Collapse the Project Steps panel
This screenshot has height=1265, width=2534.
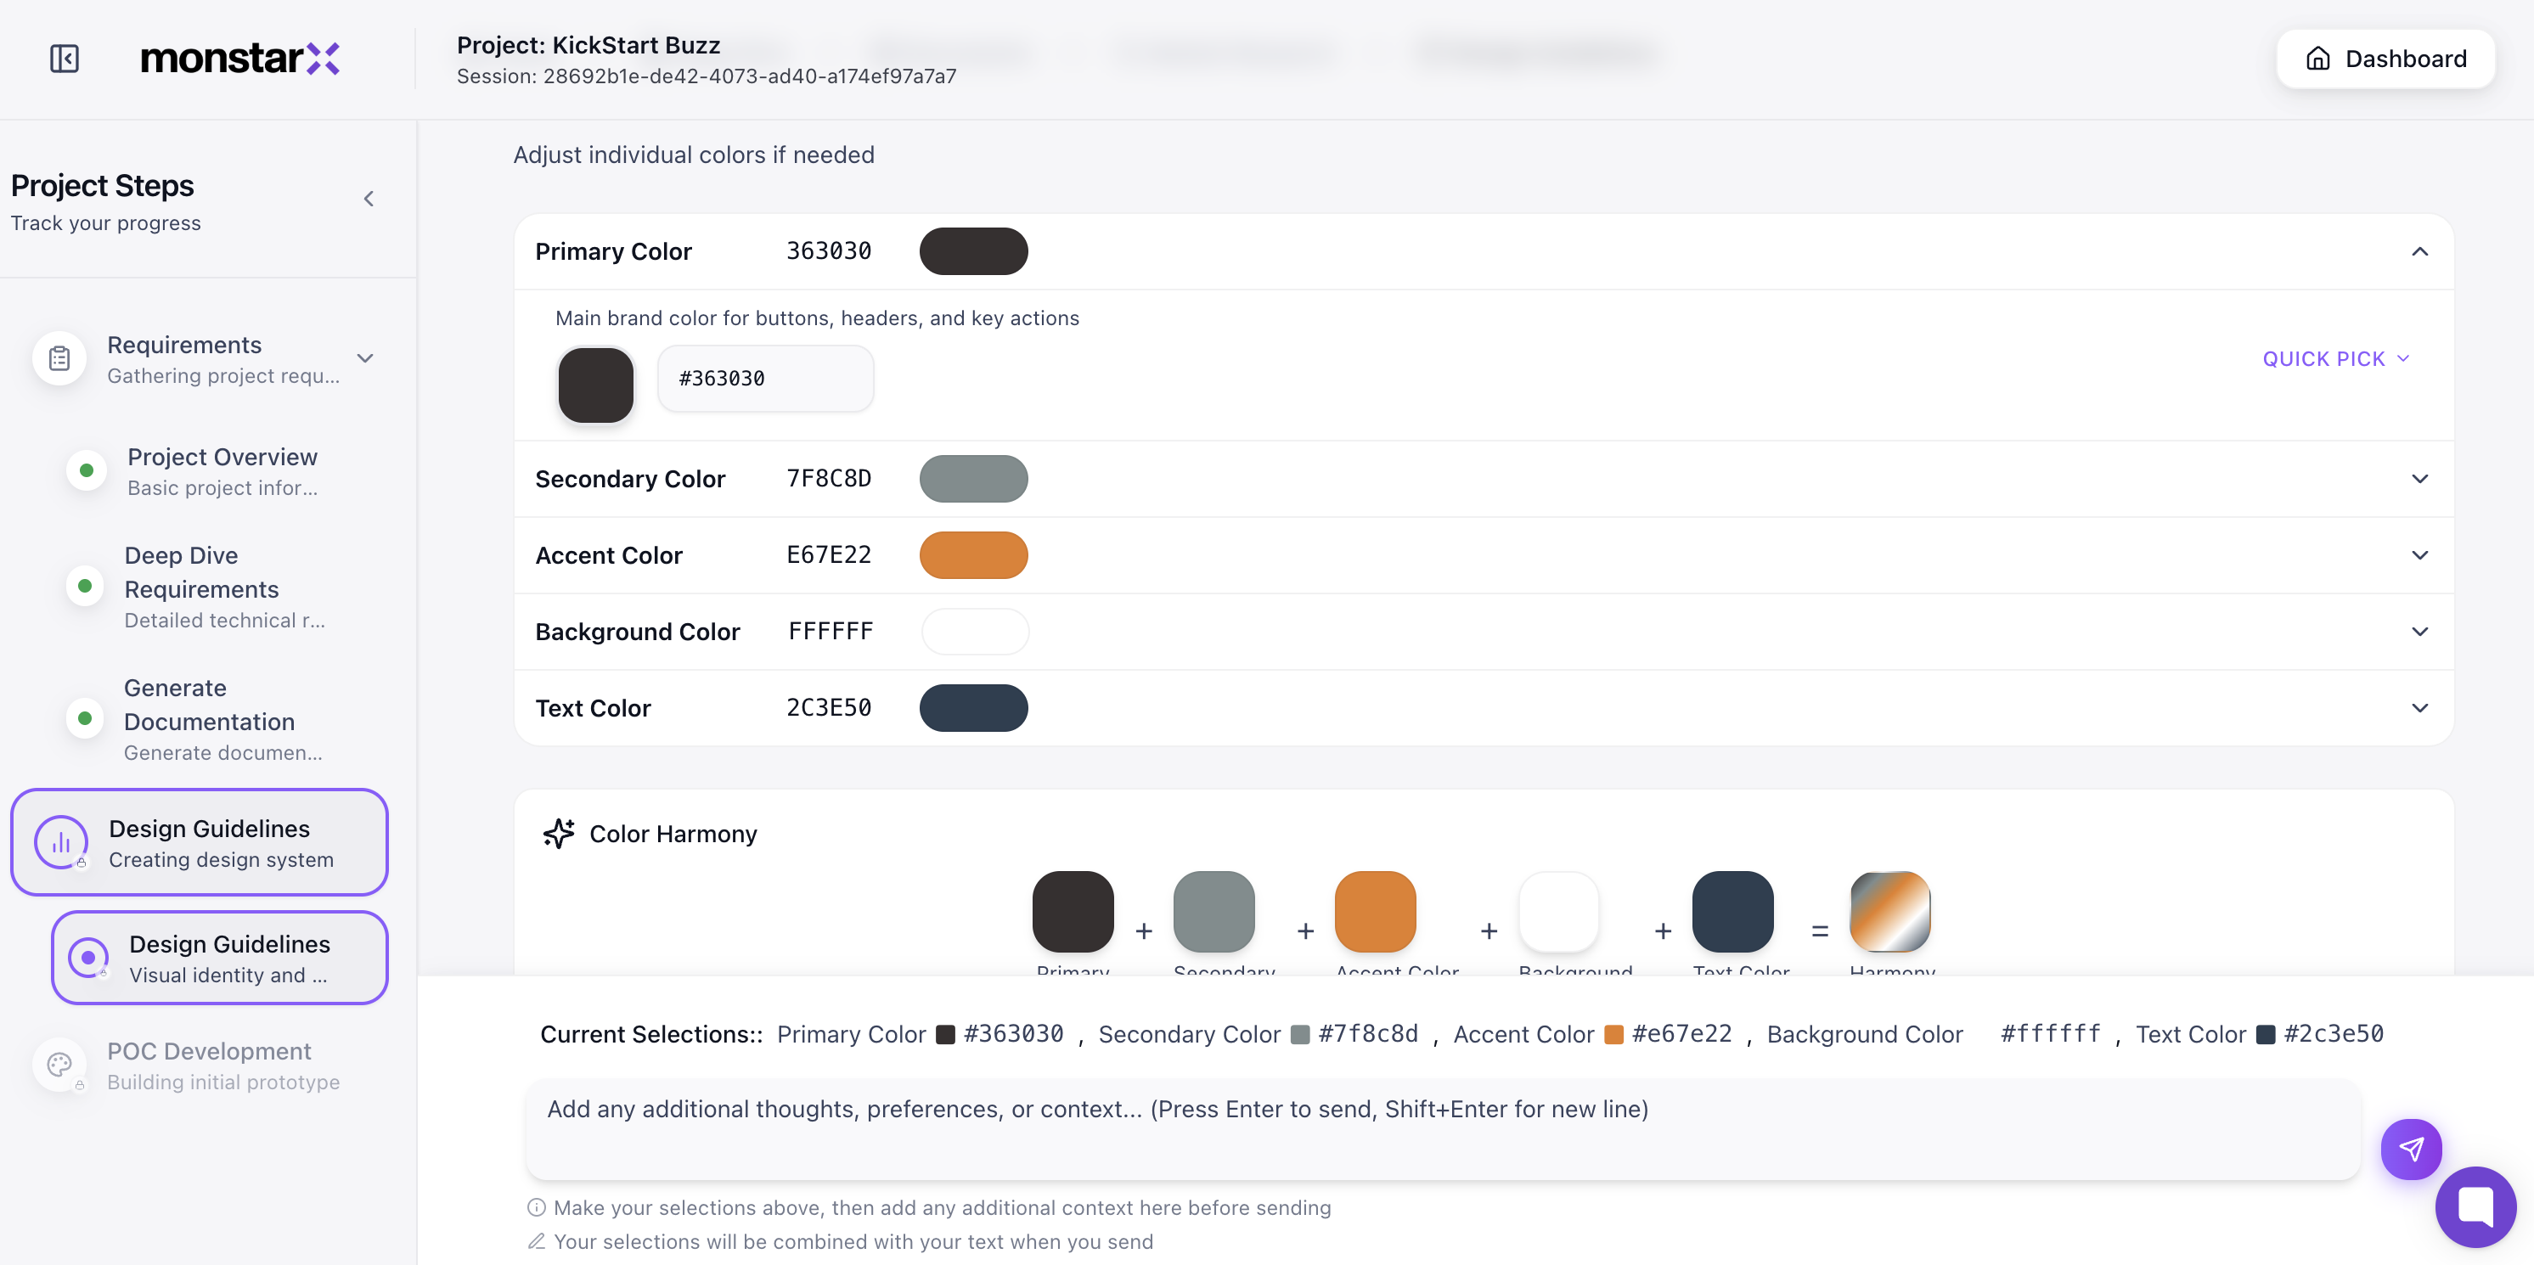369,198
